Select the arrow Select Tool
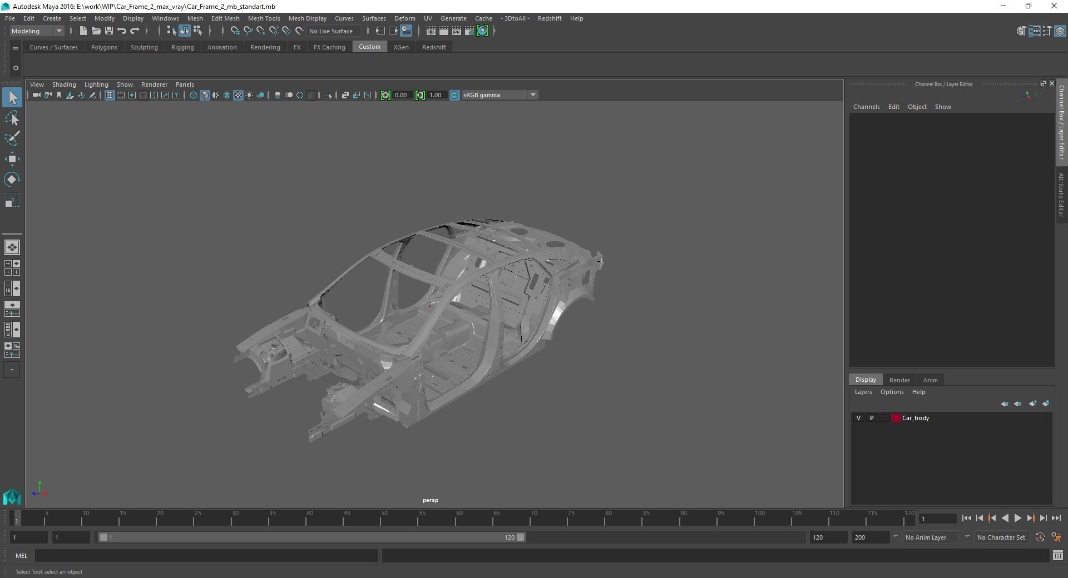The height and width of the screenshot is (578, 1068). click(x=12, y=97)
